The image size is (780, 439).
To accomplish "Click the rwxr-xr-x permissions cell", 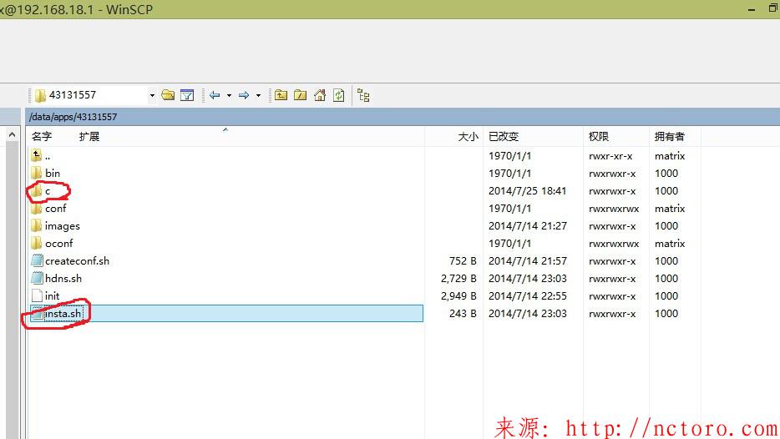I will tap(610, 156).
